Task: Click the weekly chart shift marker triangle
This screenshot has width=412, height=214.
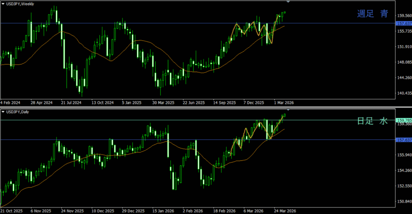Action: click(x=288, y=2)
